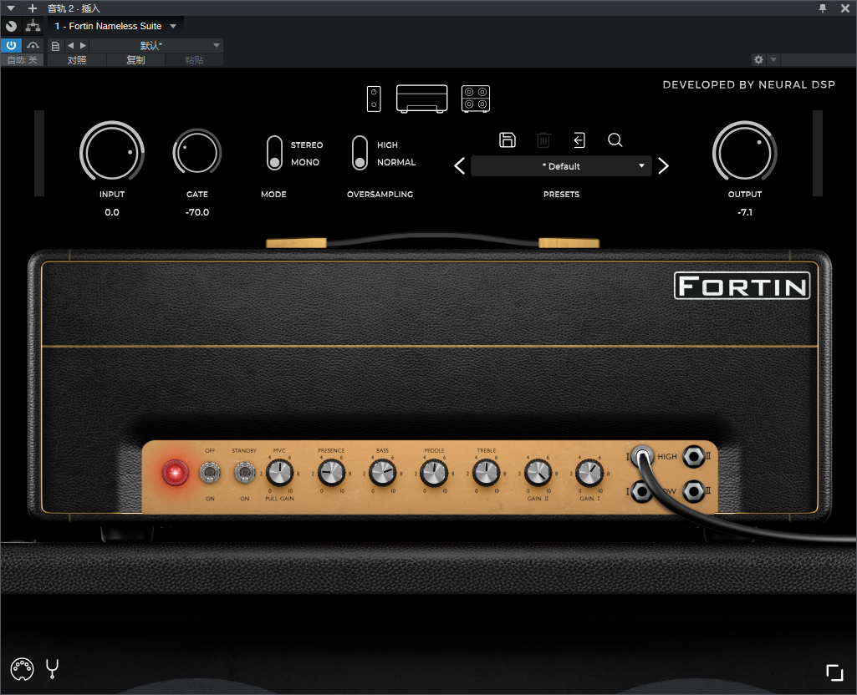This screenshot has width=857, height=695.
Task: Load next host preset with right arrow
Action: [83, 45]
